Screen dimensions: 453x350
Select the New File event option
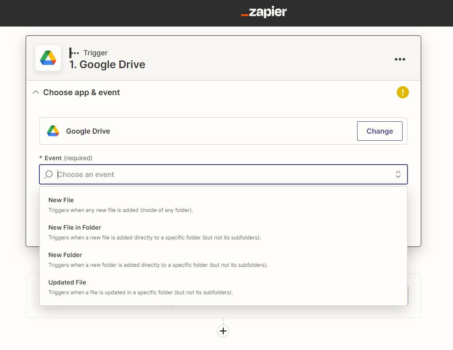pyautogui.click(x=223, y=205)
